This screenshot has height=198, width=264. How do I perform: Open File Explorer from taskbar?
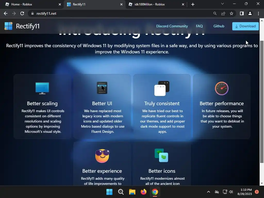click(x=132, y=192)
